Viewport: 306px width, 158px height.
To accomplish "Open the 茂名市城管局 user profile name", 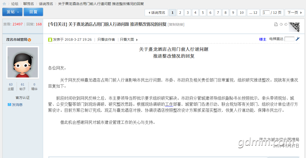I will click(x=17, y=39).
